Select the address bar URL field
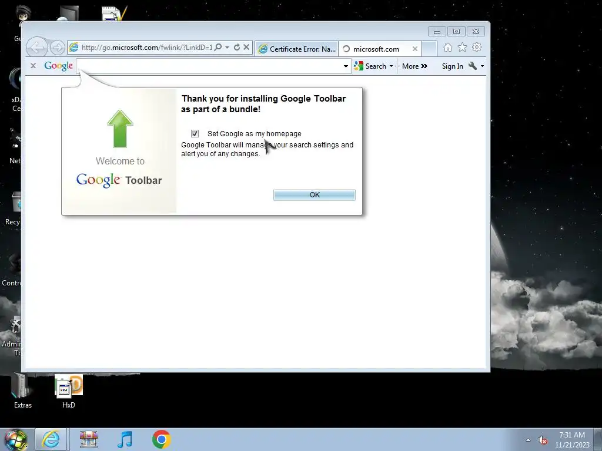The image size is (602, 451). coord(146,48)
